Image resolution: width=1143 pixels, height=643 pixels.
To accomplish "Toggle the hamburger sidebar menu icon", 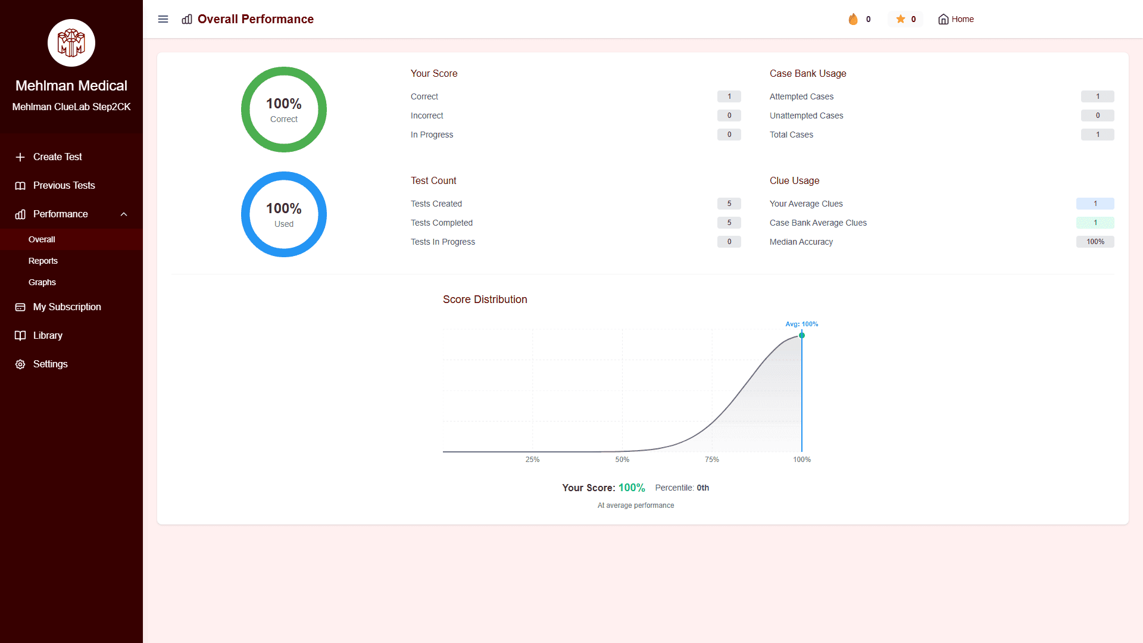I will coord(163,19).
